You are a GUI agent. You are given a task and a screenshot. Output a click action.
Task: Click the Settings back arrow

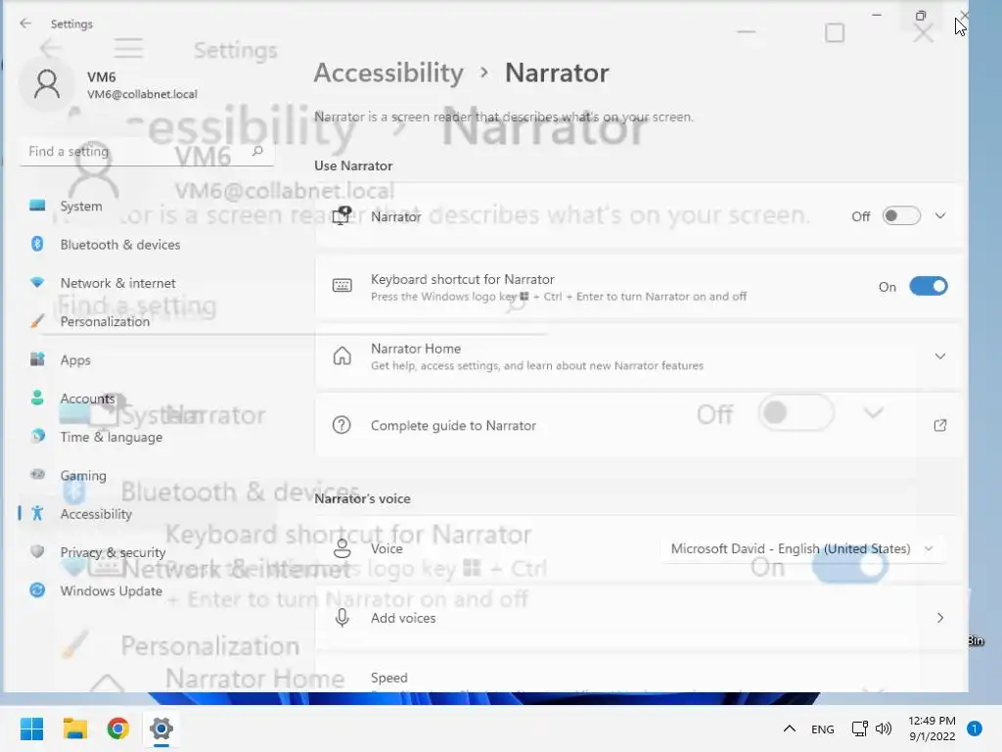(x=25, y=23)
